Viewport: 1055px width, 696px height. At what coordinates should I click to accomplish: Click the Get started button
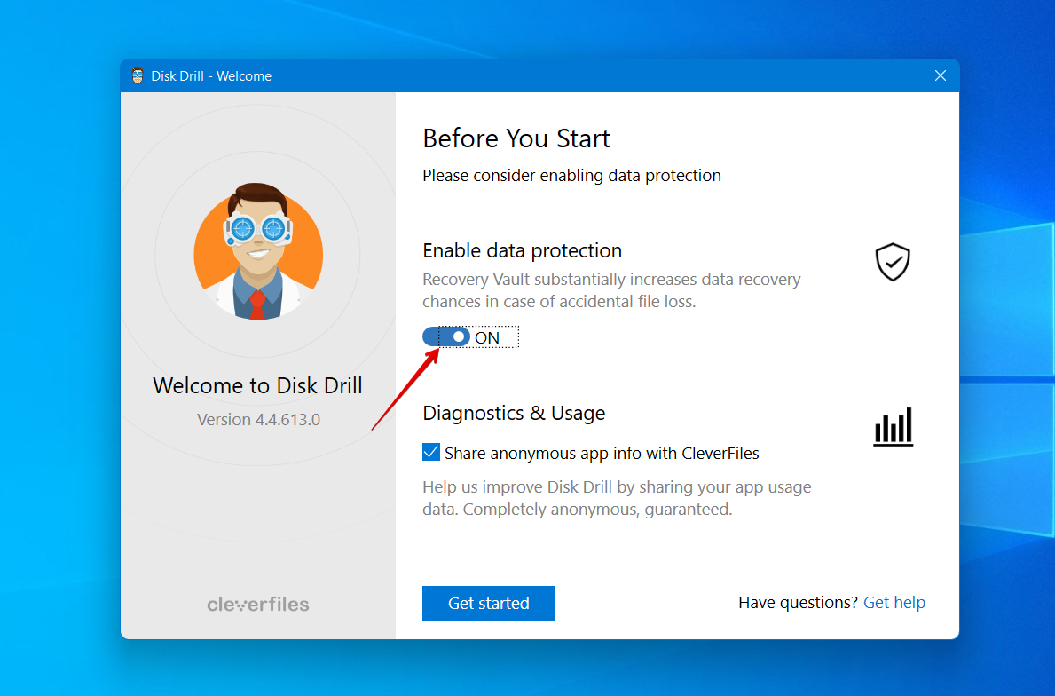click(489, 603)
